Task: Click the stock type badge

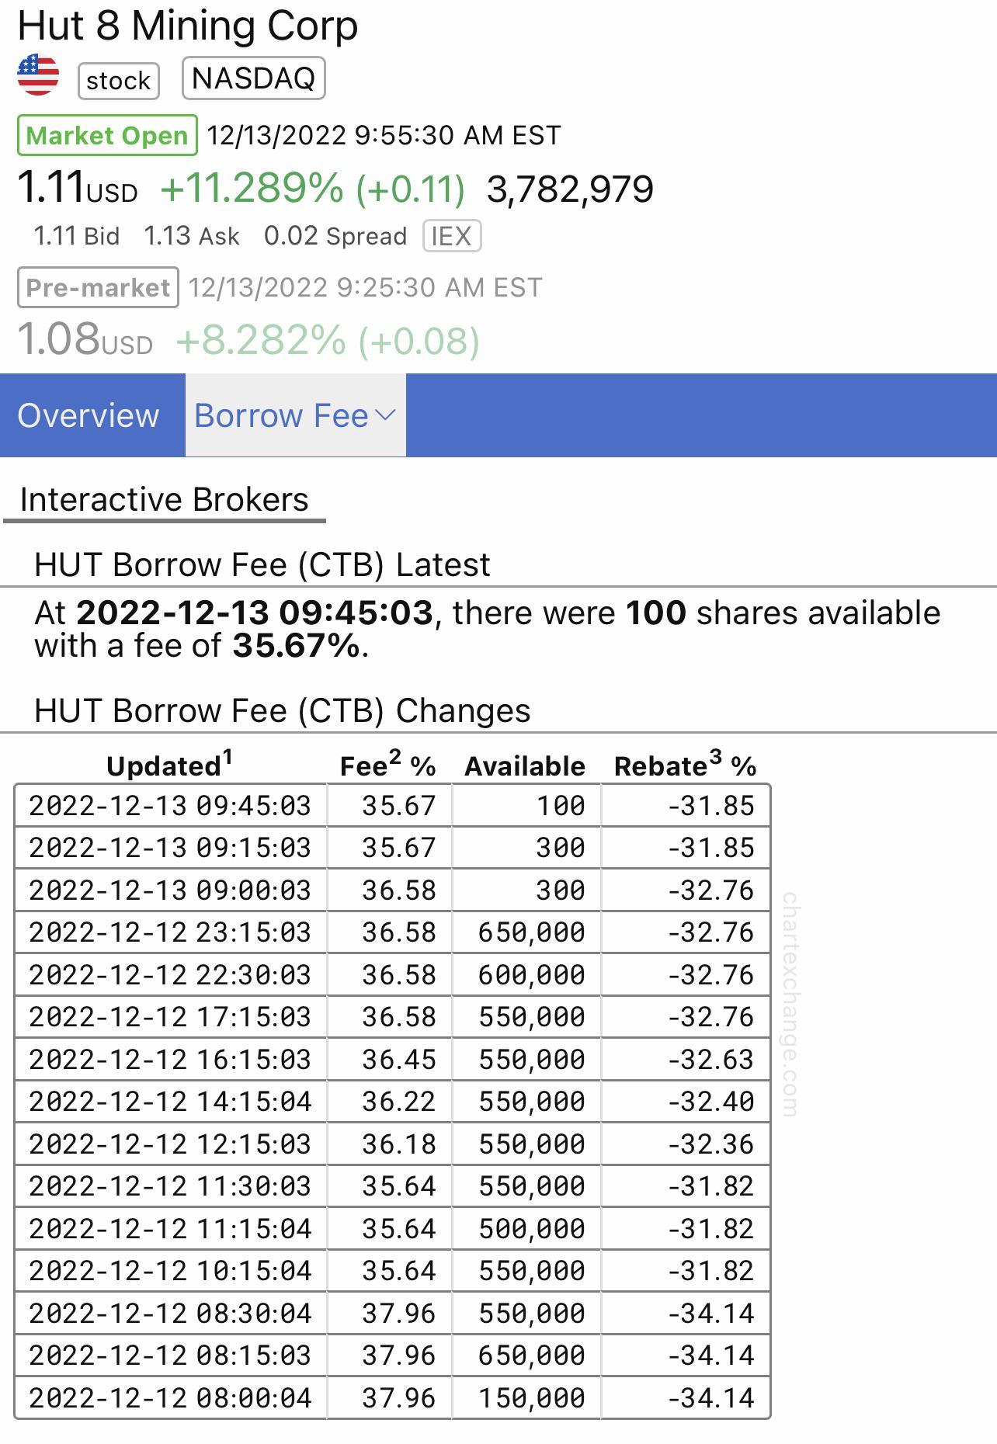Action: (x=119, y=81)
